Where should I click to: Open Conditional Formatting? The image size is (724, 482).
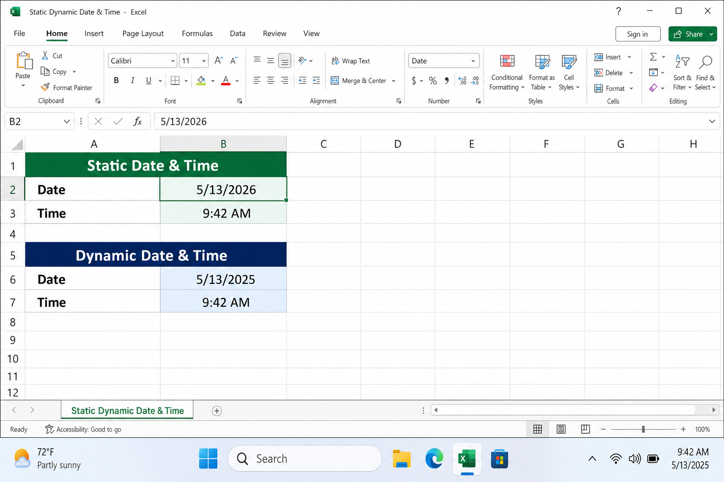point(507,72)
